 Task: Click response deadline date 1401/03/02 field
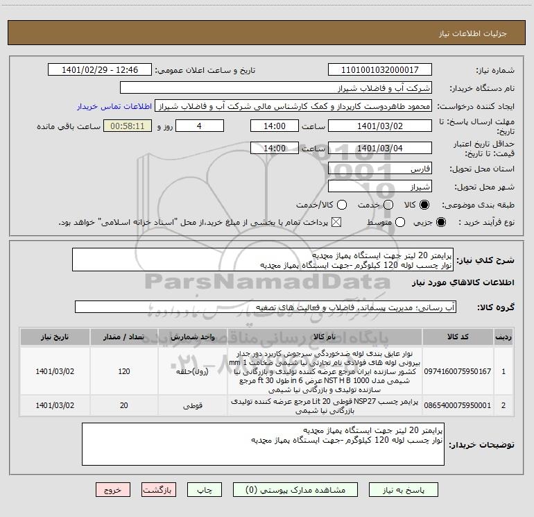pos(380,126)
